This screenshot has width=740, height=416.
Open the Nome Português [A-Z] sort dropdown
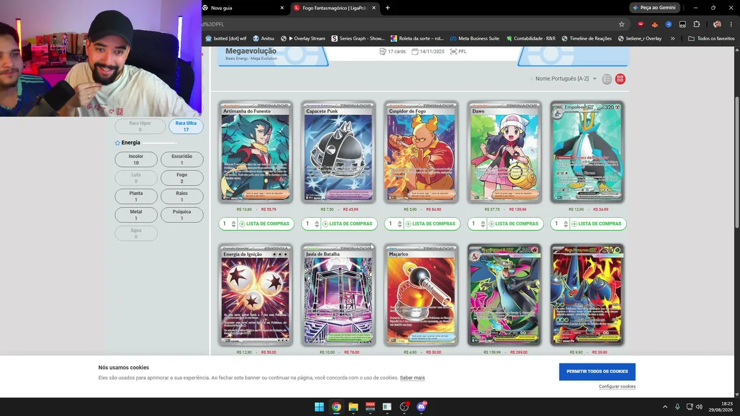(x=565, y=79)
